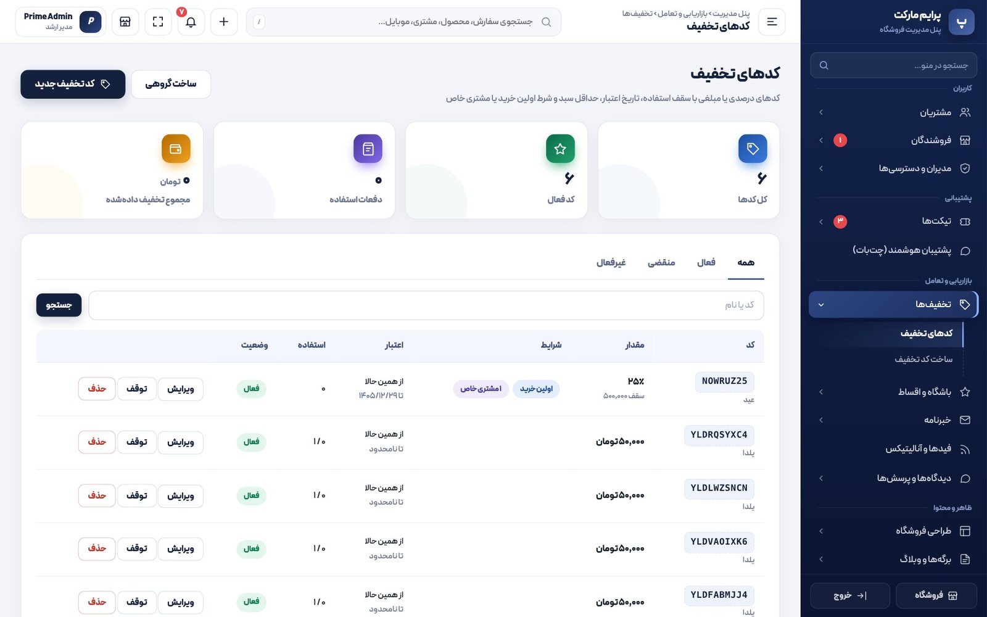Click the shield icon beside مدیران و دسترسی‌ها

coord(965,168)
